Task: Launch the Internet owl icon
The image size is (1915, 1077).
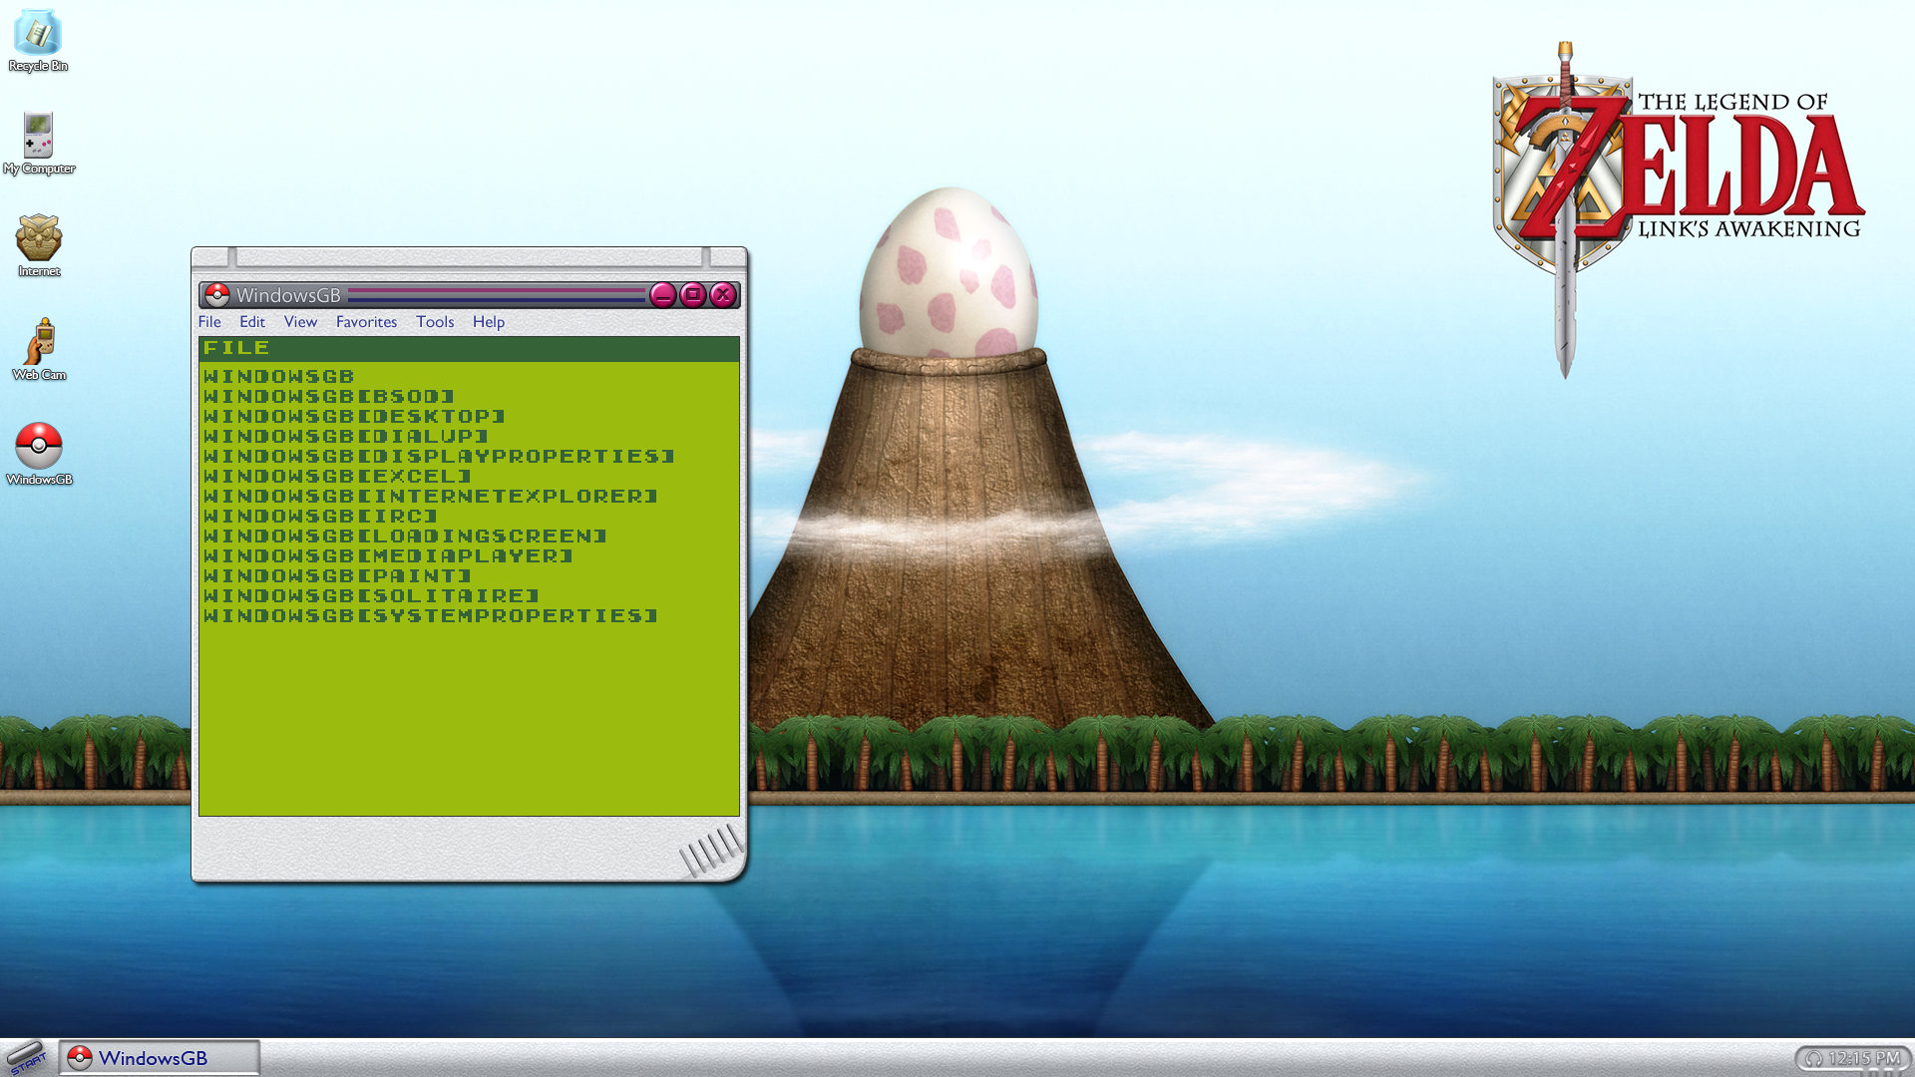Action: click(39, 245)
